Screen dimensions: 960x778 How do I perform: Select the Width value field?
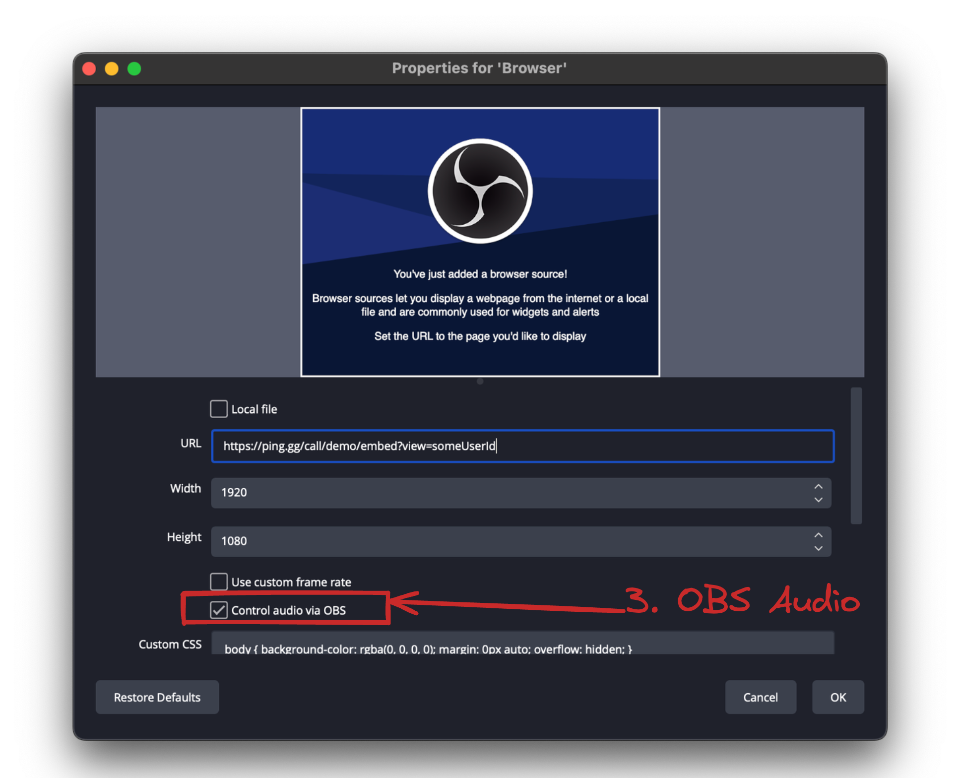pyautogui.click(x=496, y=492)
